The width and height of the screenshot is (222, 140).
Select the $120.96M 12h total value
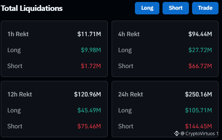(87, 94)
